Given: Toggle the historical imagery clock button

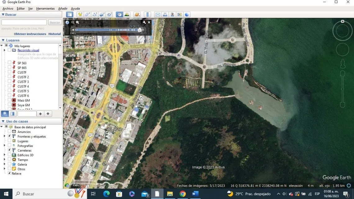Looking at the screenshot, I should (119, 15).
